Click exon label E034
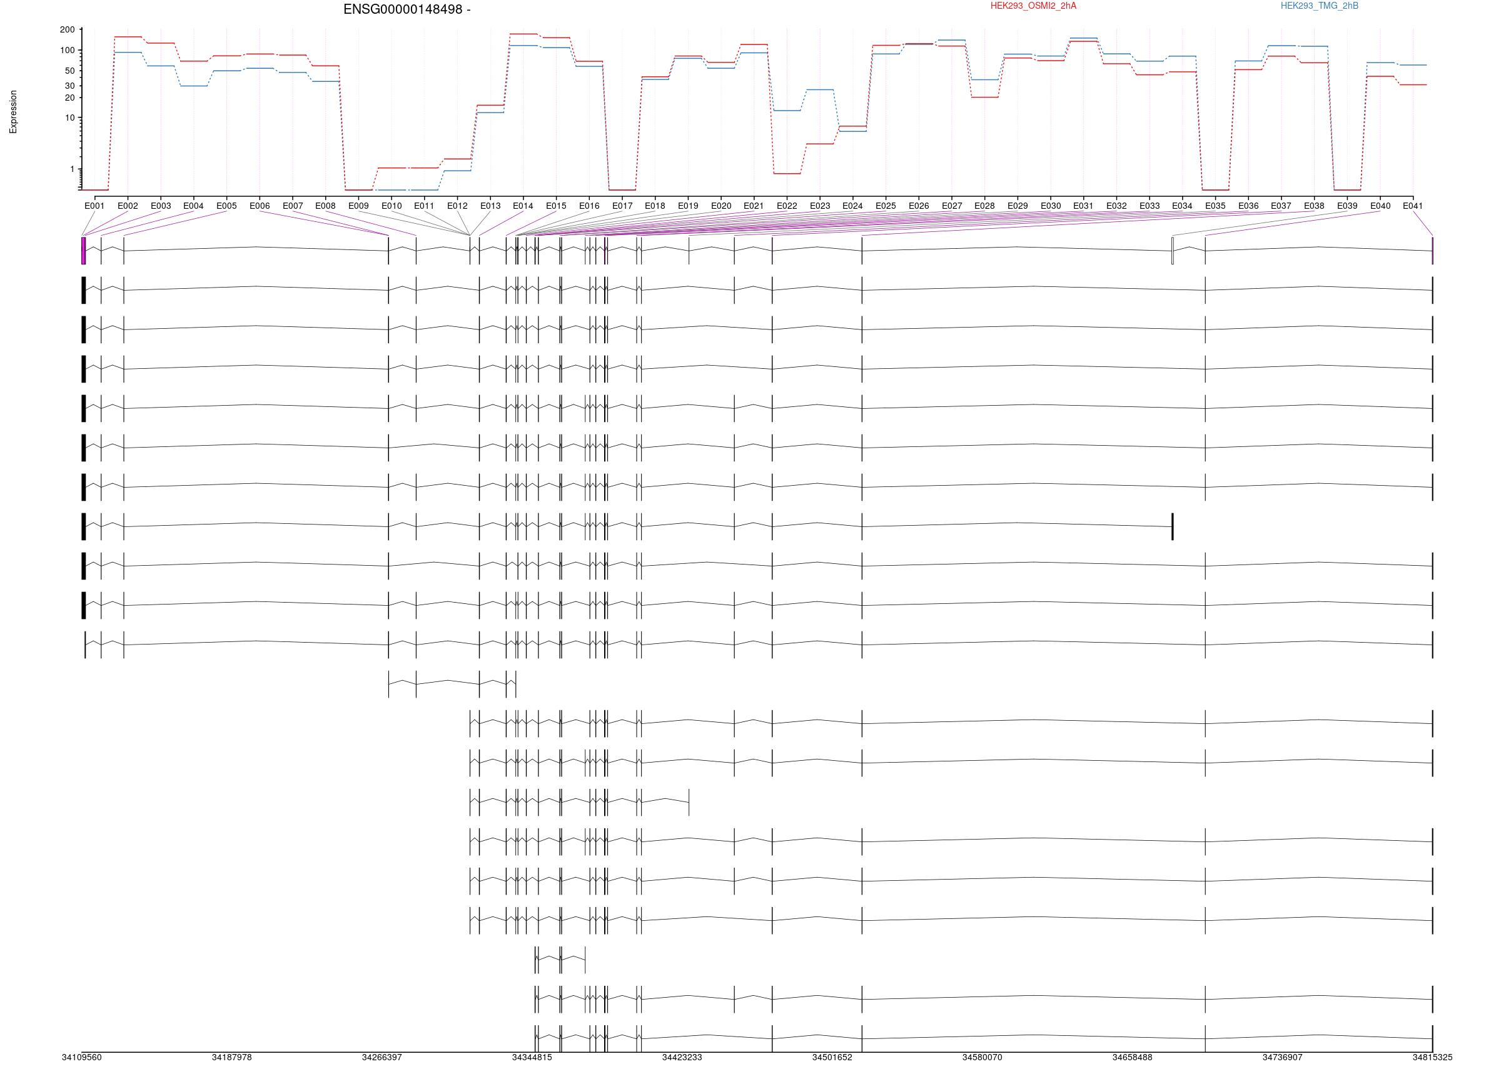This screenshot has width=1501, height=1069. pos(1181,206)
